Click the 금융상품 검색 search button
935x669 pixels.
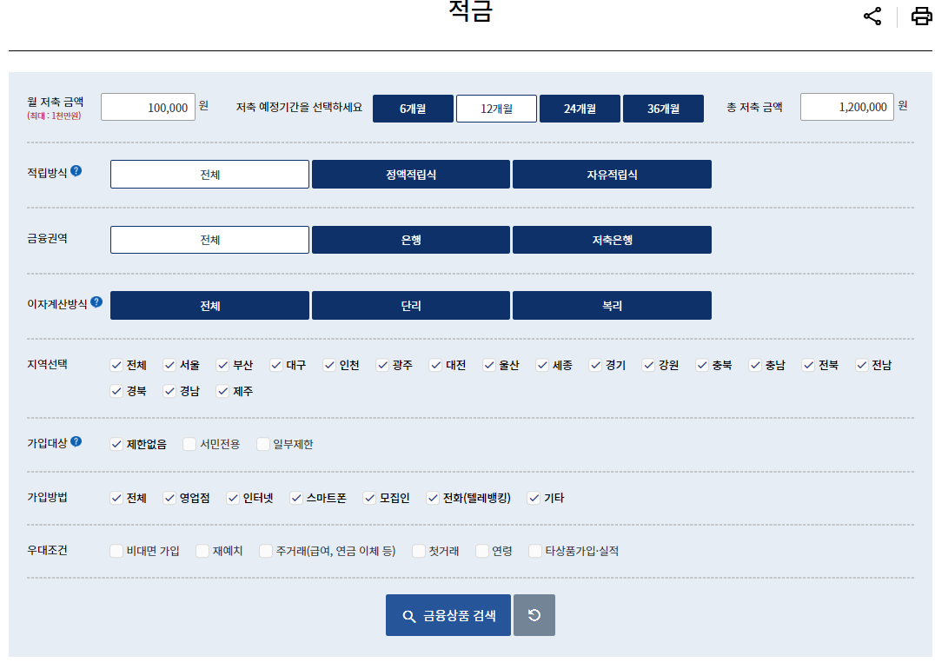coord(448,614)
